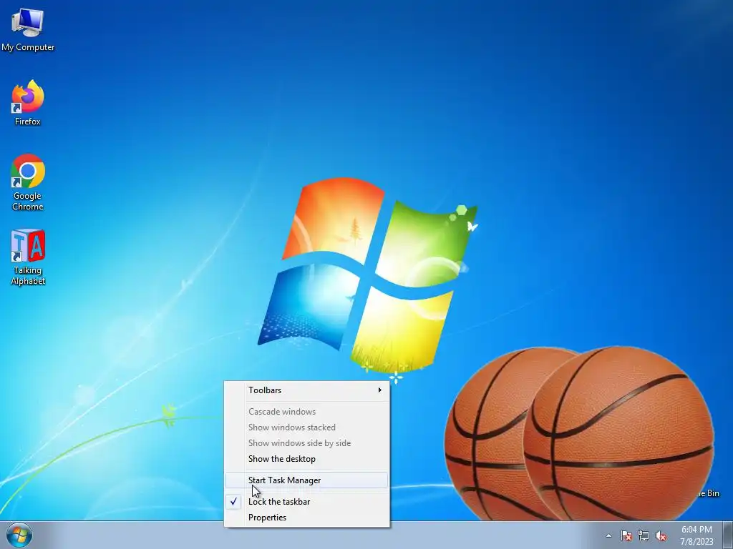733x549 pixels.
Task: Click the Show desktop strip at the end of the taskbar
Action: point(728,535)
